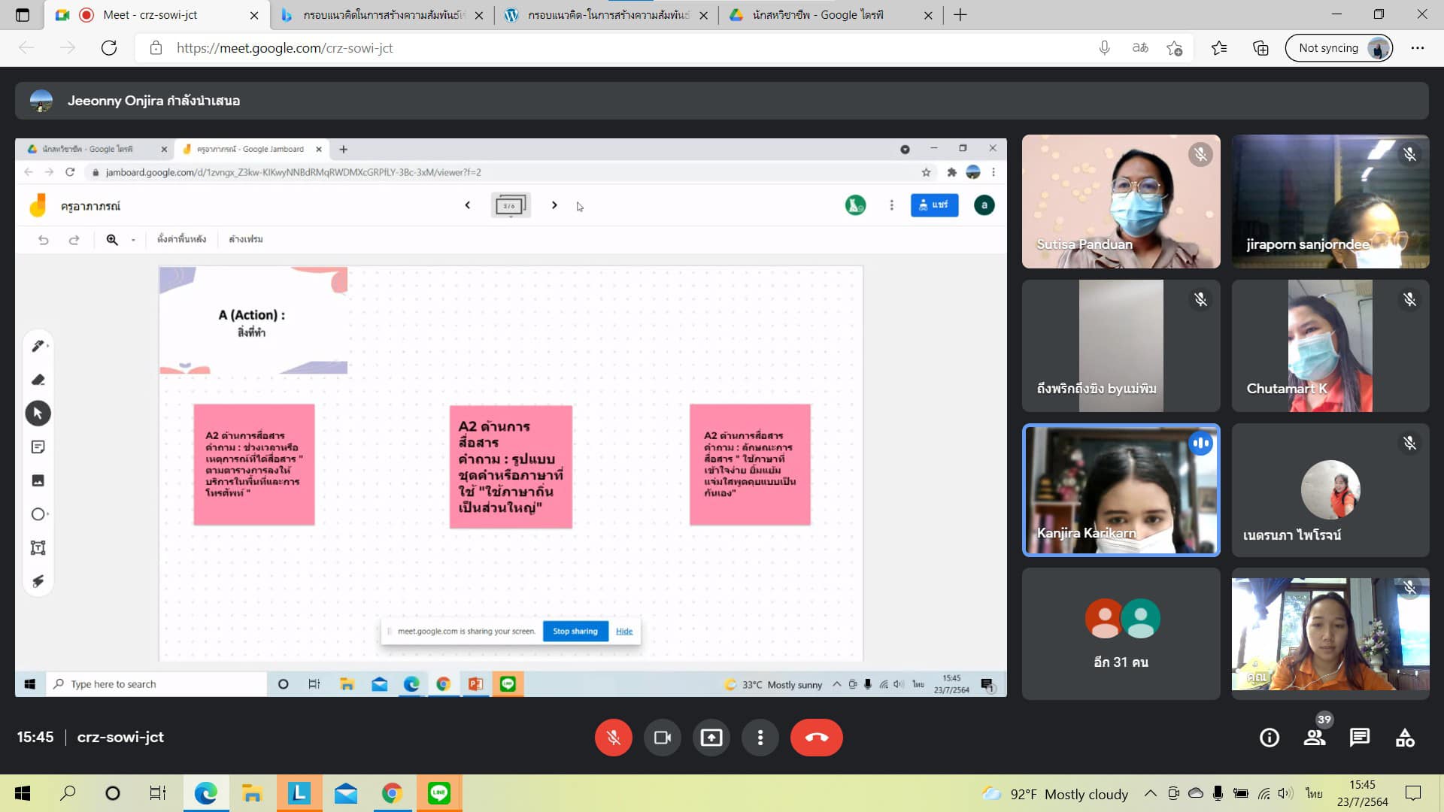Refresh the Edge page
This screenshot has width=1444, height=812.
point(109,48)
